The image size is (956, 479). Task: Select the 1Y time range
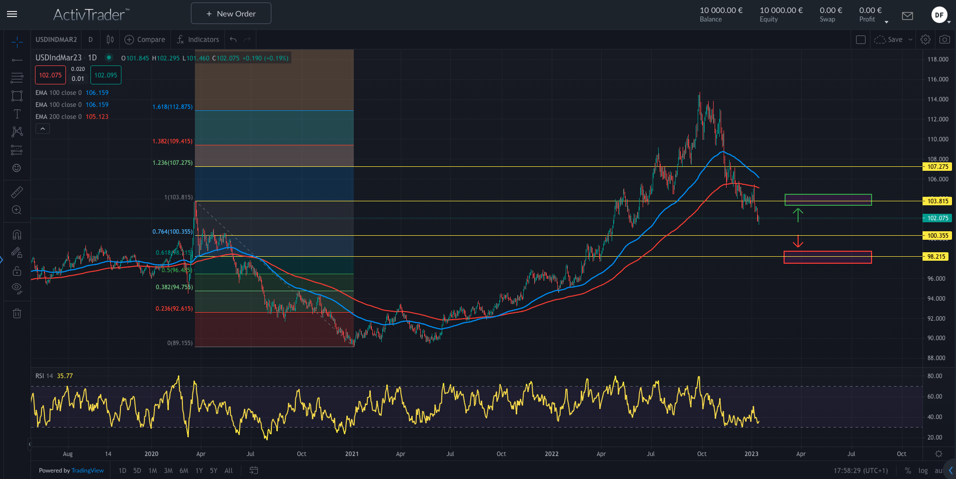click(x=199, y=471)
